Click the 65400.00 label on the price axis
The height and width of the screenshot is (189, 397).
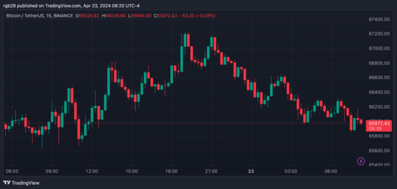379,165
